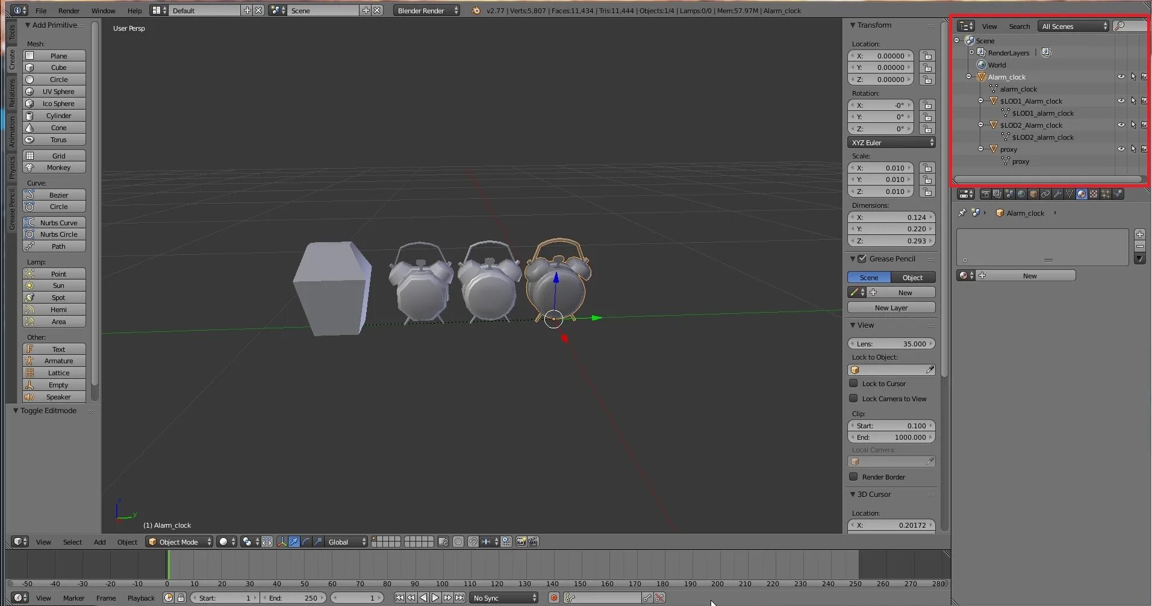Open the Texture properties tab checker icon
The height and width of the screenshot is (606, 1152).
click(x=1094, y=194)
